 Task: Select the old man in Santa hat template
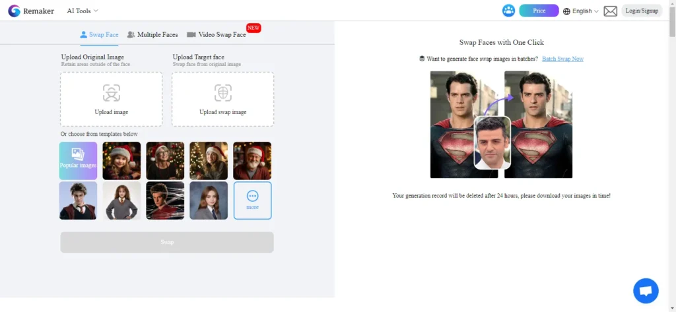point(252,161)
